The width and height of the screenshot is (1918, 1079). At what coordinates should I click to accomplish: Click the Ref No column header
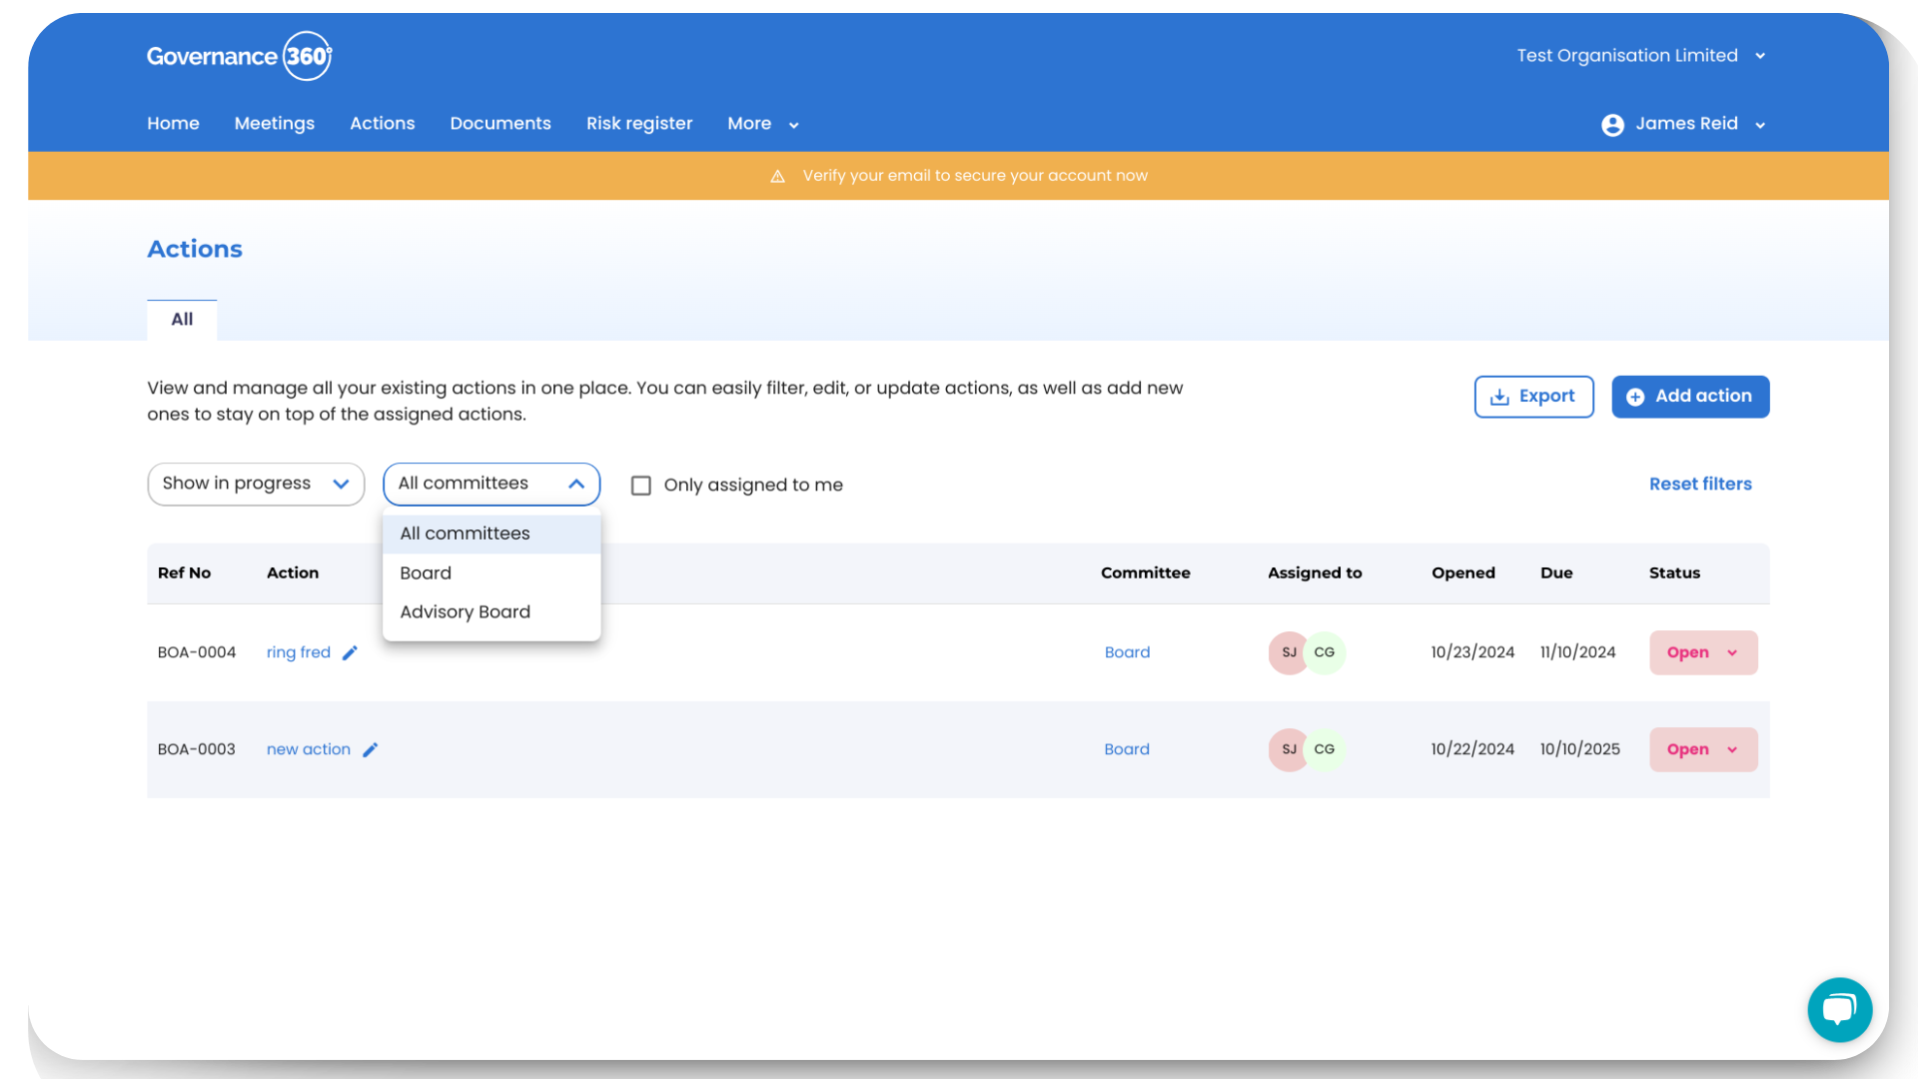click(x=184, y=573)
